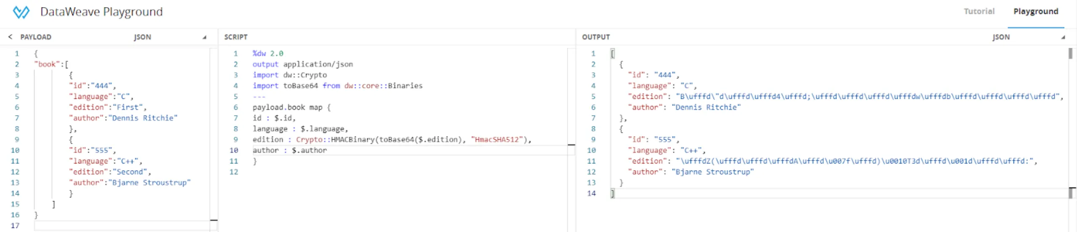Switch to the Tutorial tab

click(979, 11)
